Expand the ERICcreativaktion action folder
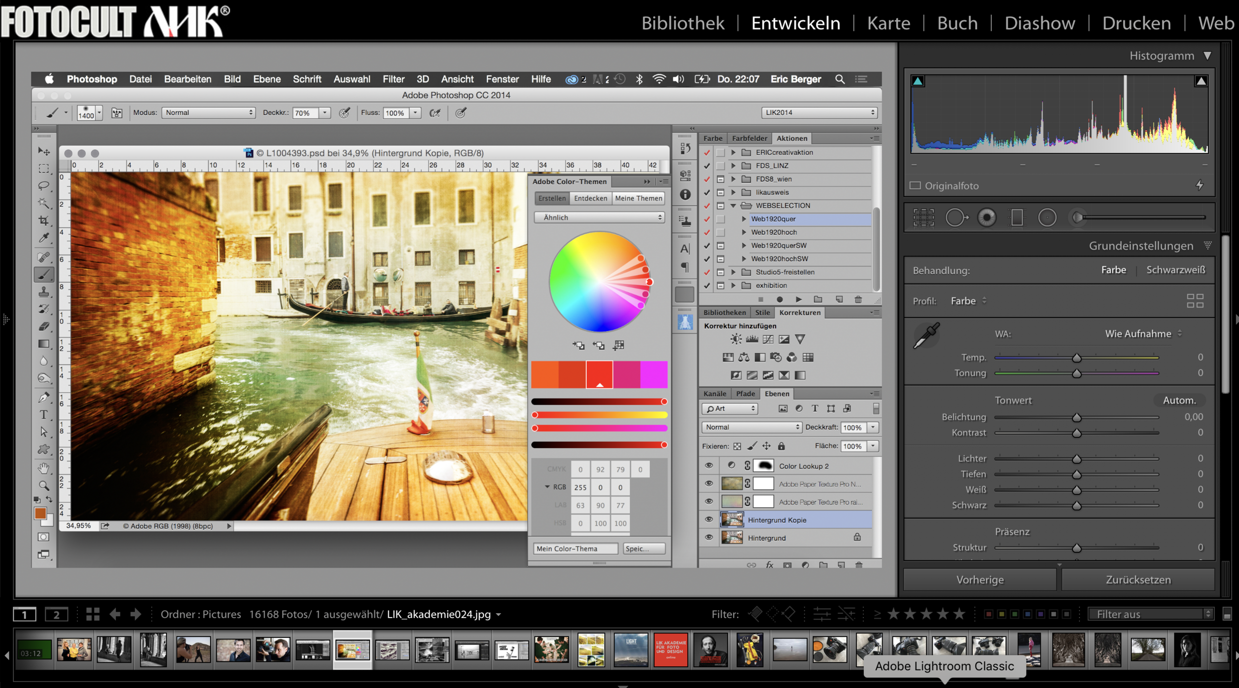Screen dimensions: 1239x688 (x=733, y=153)
